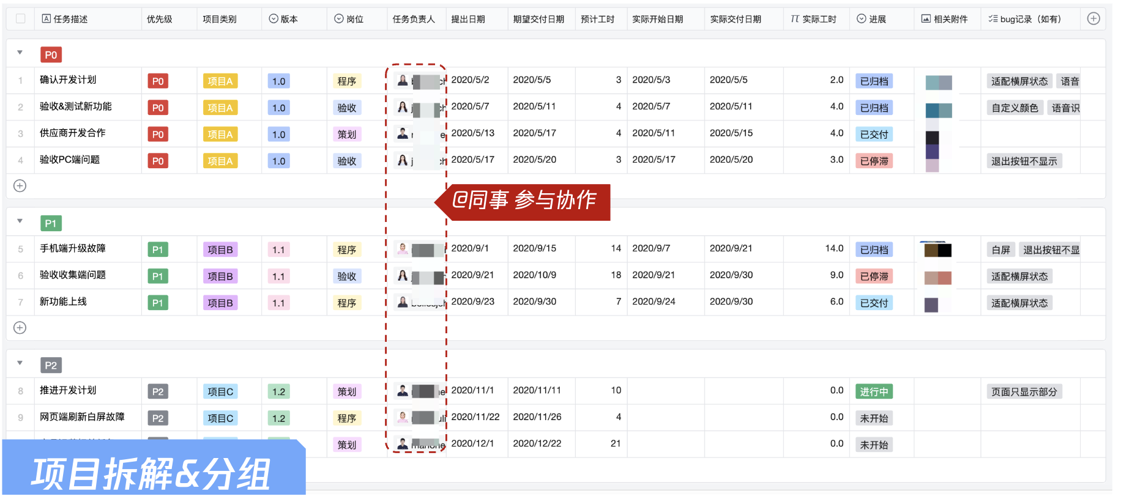The height and width of the screenshot is (499, 1121).
Task: Click the image icon beside 相关附件 header
Action: (x=926, y=19)
